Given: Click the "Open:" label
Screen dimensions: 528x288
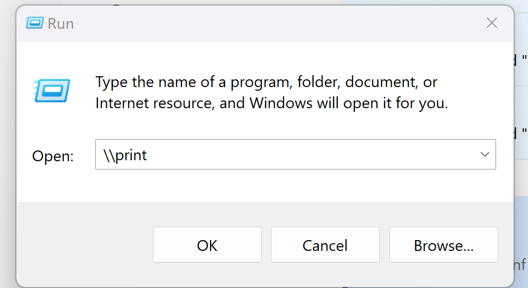Looking at the screenshot, I should [53, 156].
